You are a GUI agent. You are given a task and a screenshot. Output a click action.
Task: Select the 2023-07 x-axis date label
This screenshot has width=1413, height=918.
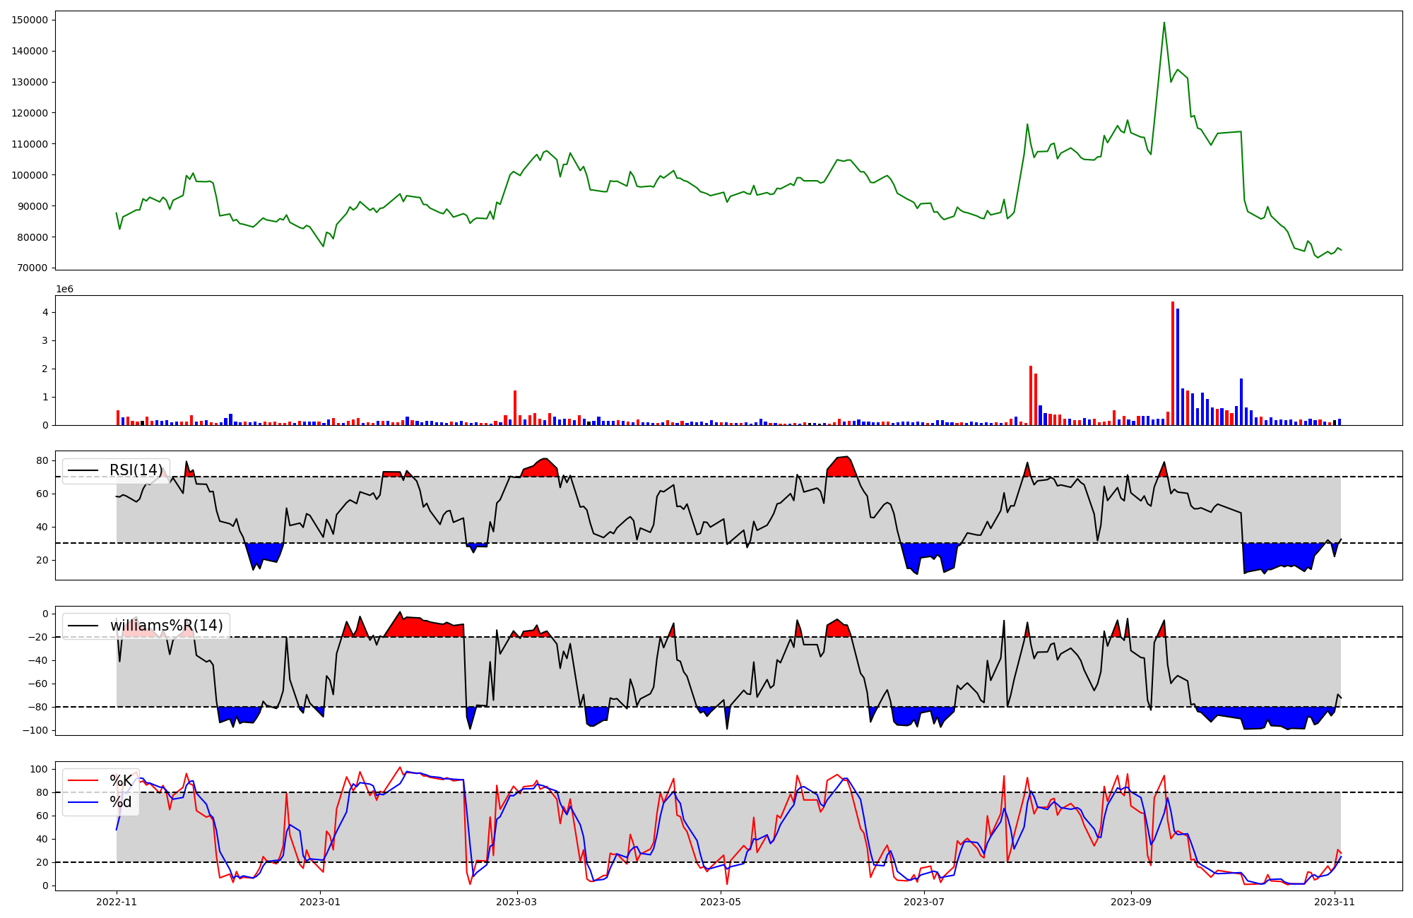click(923, 902)
